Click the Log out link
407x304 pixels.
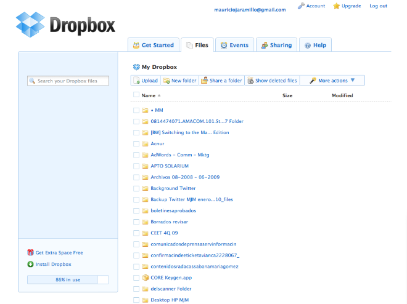(x=378, y=6)
